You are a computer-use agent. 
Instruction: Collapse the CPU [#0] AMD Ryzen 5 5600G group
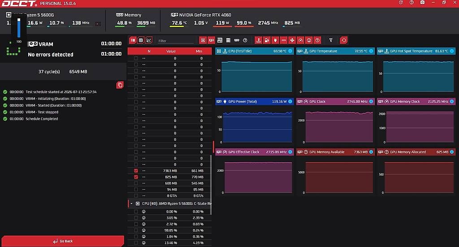[131, 204]
